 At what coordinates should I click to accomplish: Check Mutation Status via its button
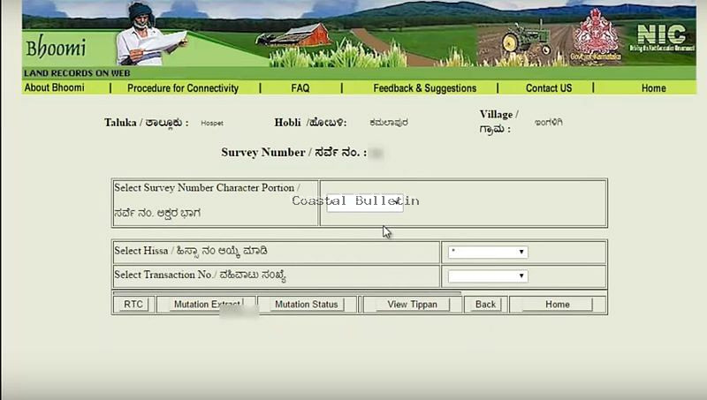[x=307, y=305]
